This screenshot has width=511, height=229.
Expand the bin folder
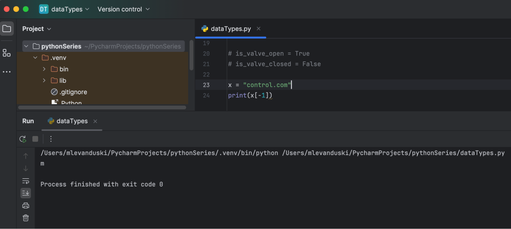coord(44,69)
